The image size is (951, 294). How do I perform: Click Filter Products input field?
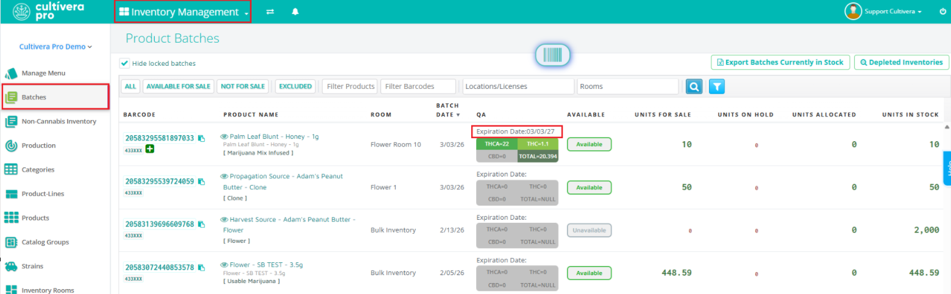[350, 86]
